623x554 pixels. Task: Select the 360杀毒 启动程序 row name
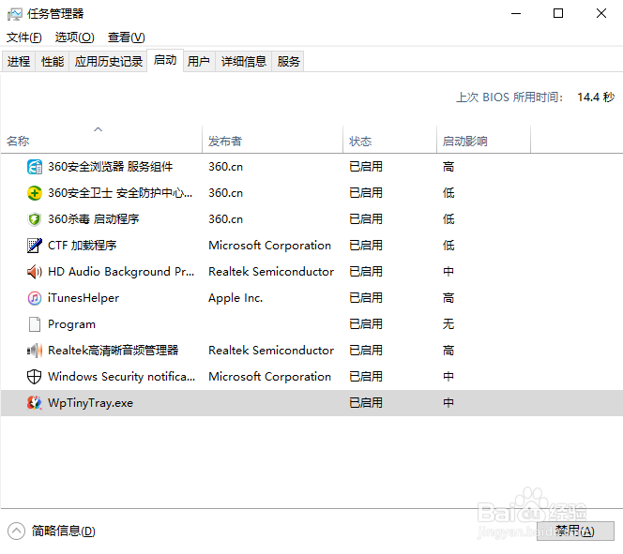94,219
